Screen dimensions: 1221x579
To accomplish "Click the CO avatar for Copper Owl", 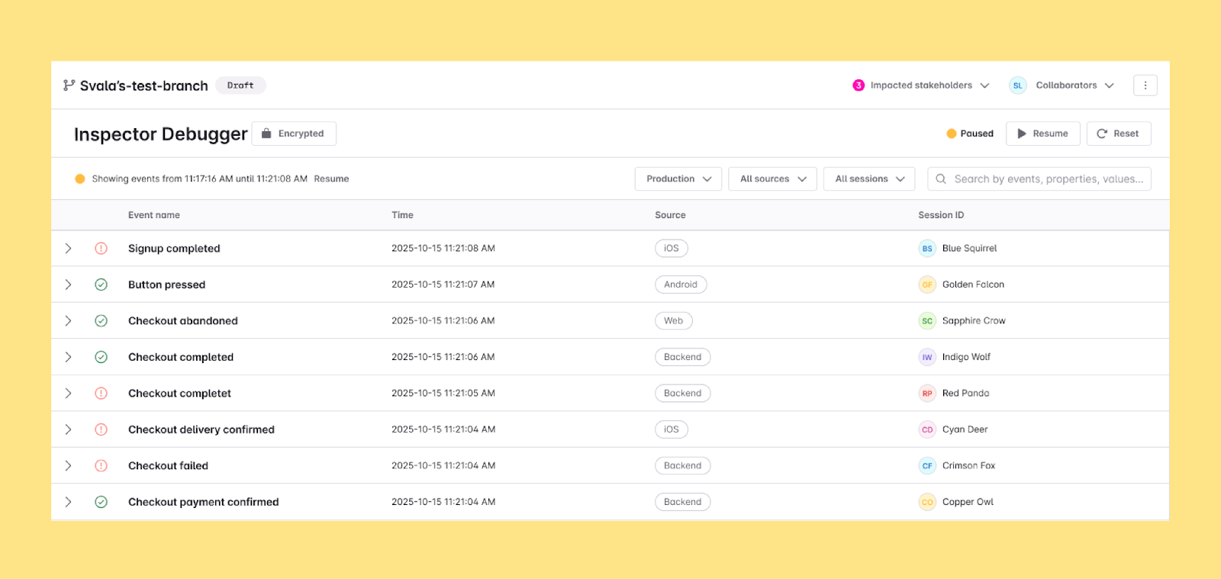I will (x=927, y=502).
